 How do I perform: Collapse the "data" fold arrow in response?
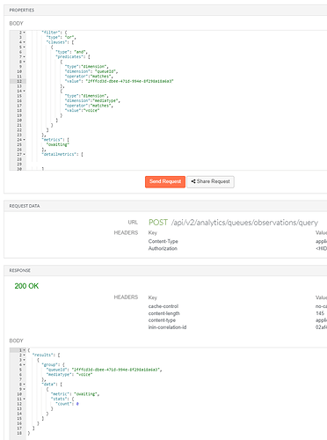(x=25, y=385)
